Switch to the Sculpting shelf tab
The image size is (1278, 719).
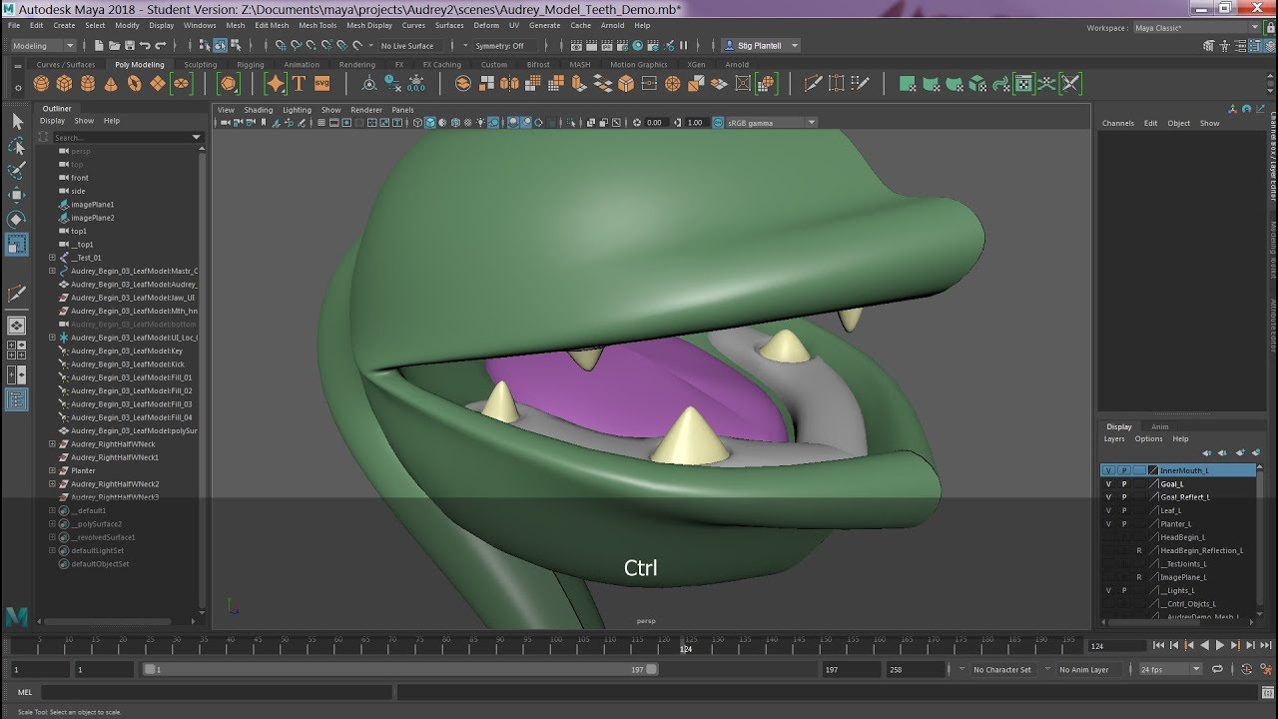coord(200,65)
